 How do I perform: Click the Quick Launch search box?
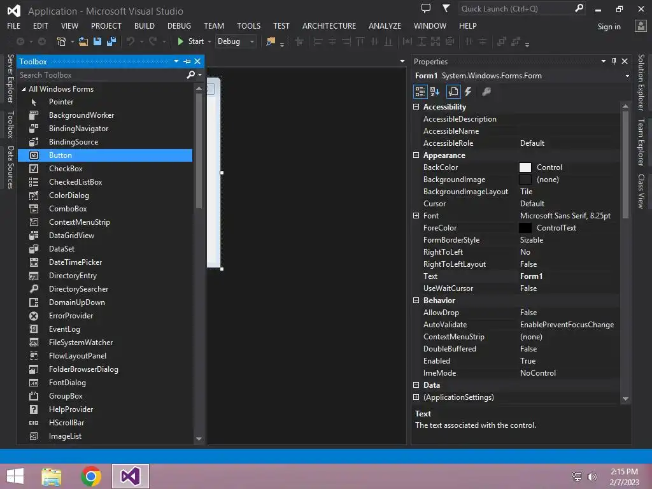click(x=516, y=8)
